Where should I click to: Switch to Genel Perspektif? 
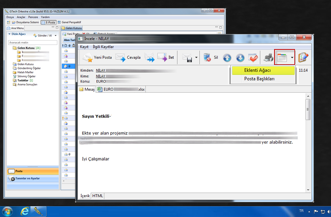[x=69, y=22]
